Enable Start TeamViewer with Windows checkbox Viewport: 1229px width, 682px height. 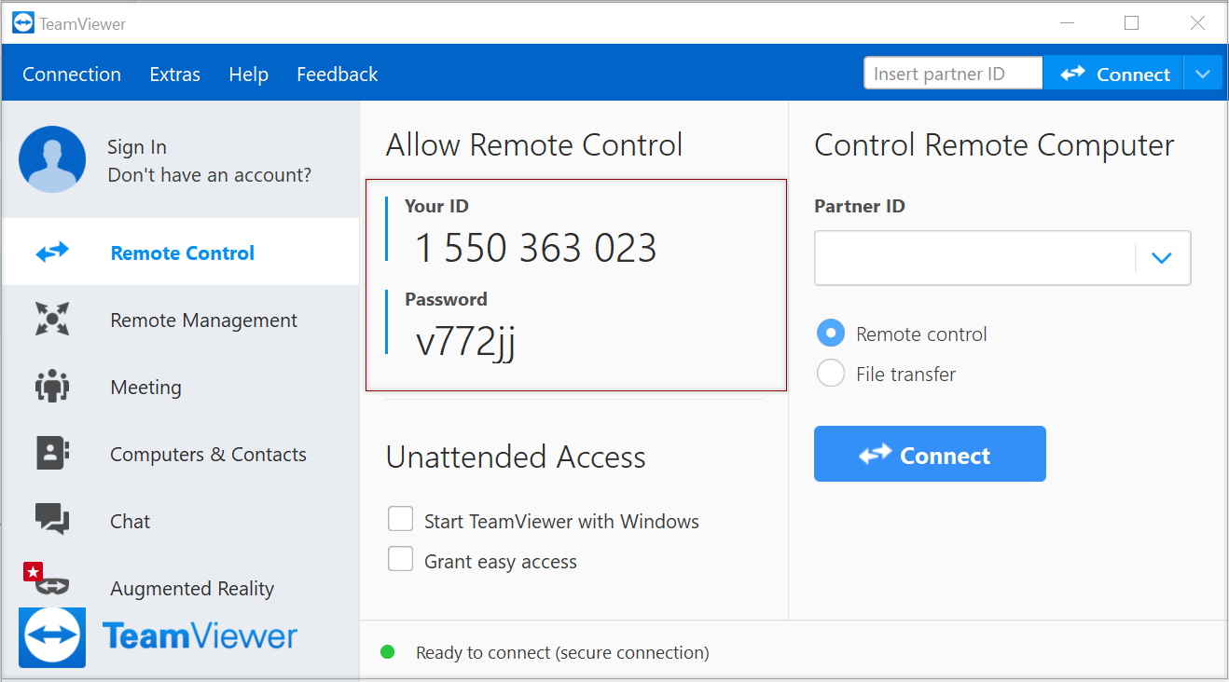tap(400, 519)
